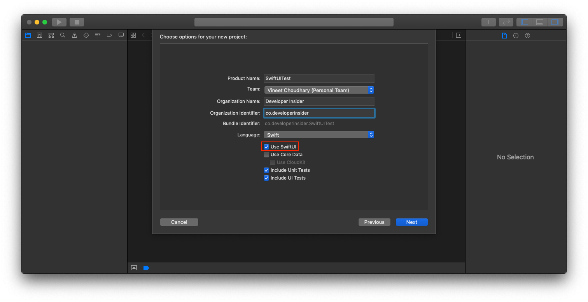Disable Include UI Tests
Screen dimensions: 588x302
(x=266, y=178)
